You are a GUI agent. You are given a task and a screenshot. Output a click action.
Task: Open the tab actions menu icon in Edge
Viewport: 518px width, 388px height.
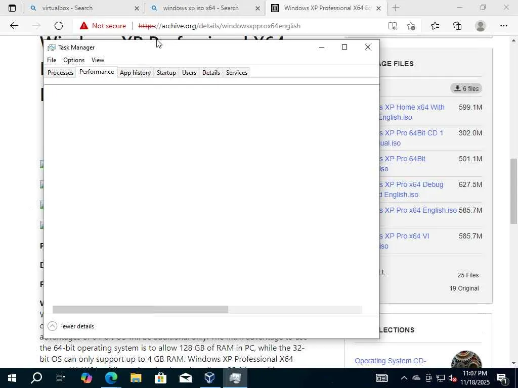click(12, 8)
